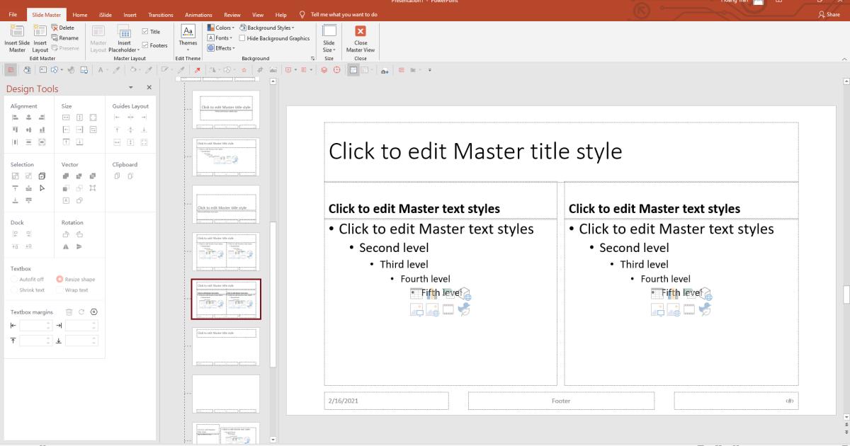The height and width of the screenshot is (446, 850).
Task: Open the Fonts dropdown
Action: coord(218,38)
